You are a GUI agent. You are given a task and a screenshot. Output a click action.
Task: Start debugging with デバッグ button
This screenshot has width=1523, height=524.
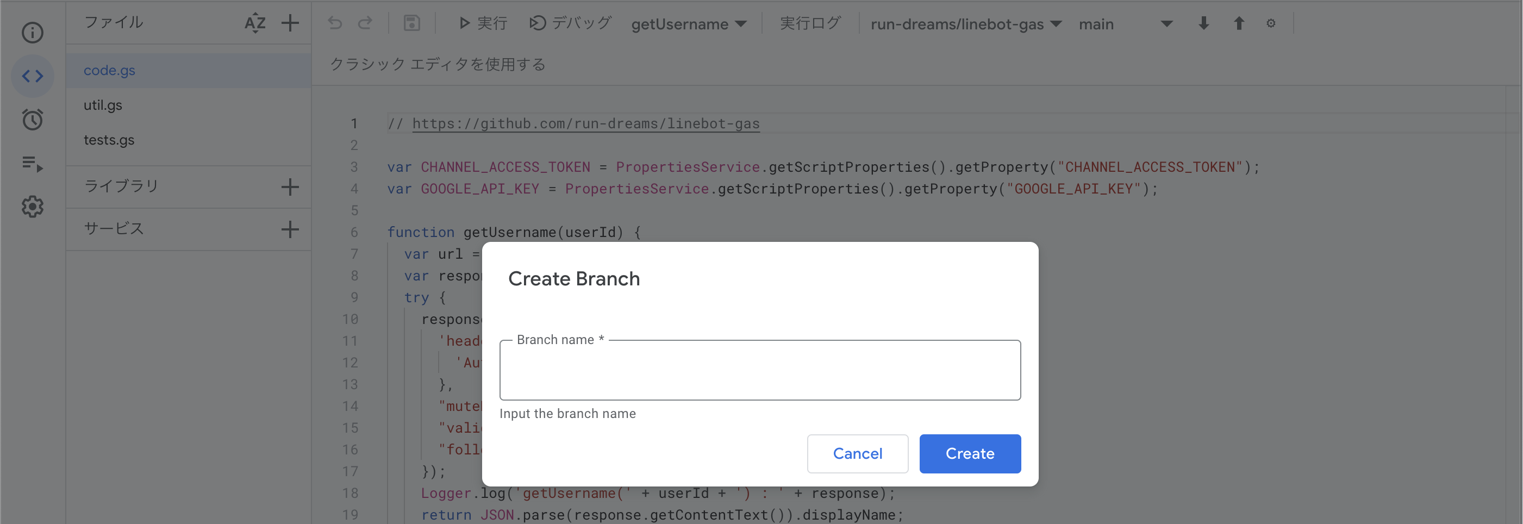[x=570, y=23]
